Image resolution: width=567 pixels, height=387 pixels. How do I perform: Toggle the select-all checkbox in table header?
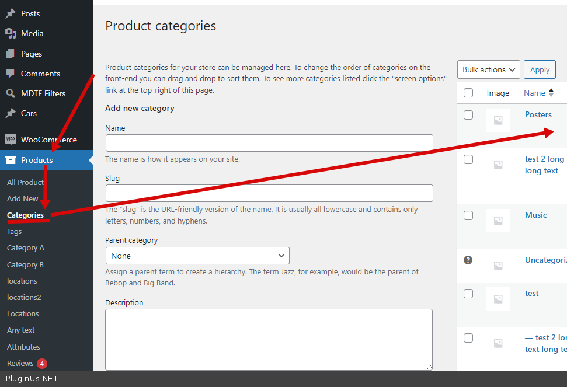click(468, 93)
